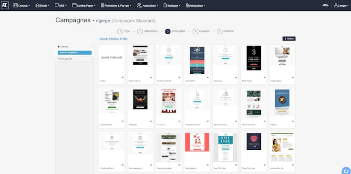Click Utiliser l'éditeur HTML link
The image size is (351, 174).
[114, 39]
